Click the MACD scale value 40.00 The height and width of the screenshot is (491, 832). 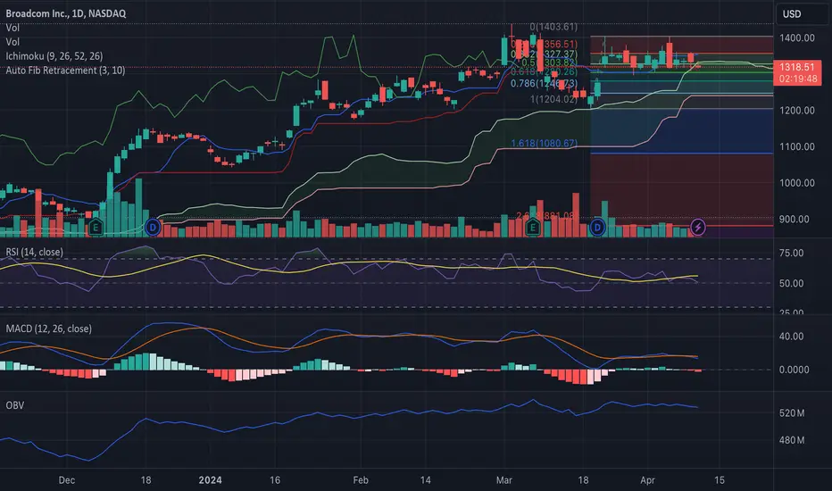pyautogui.click(x=791, y=337)
